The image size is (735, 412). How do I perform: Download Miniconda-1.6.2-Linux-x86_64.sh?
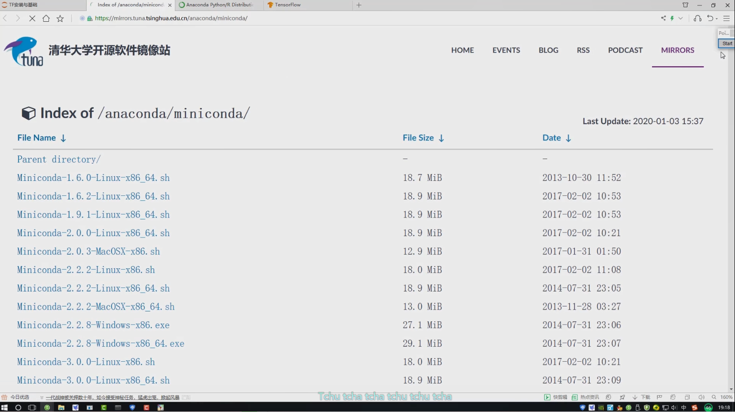93,196
